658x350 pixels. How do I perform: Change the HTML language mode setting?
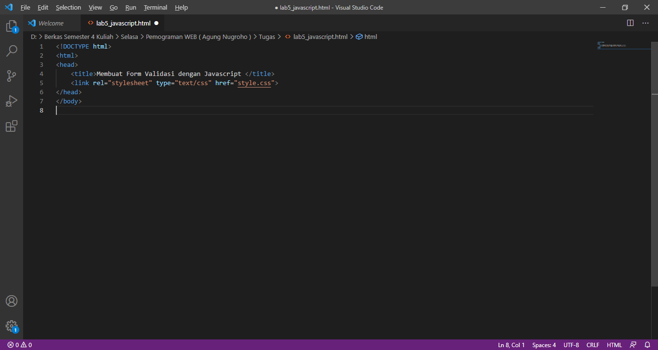614,345
